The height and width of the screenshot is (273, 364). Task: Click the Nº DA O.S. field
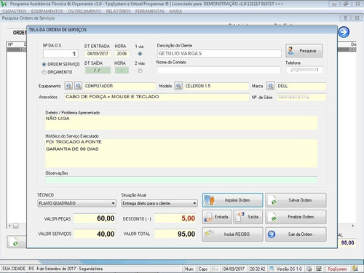[x=60, y=54]
